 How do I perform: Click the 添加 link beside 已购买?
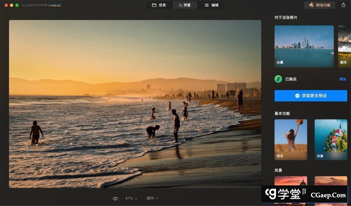(x=343, y=79)
